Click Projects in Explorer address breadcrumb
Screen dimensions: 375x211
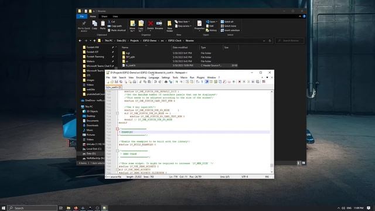coord(134,40)
